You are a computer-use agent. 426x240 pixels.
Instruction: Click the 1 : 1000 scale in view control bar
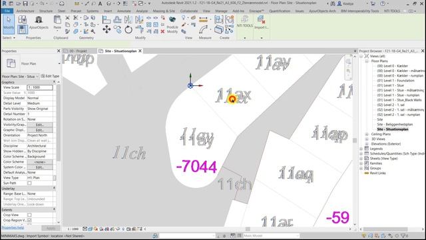[x=73, y=229]
